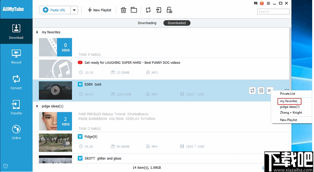Click the AllMyTube logo
This screenshot has height=172, width=314.
(13, 9)
